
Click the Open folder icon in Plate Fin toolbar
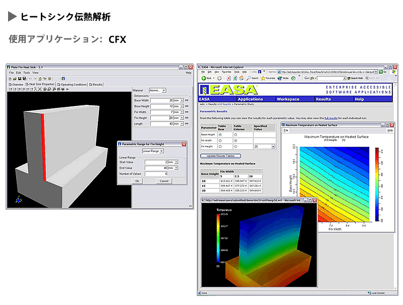15,79
